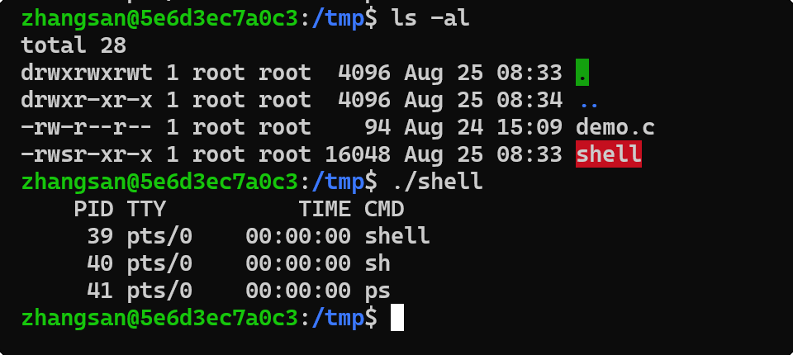793x355 pixels.
Task: Click process ID 39
Action: 99,236
